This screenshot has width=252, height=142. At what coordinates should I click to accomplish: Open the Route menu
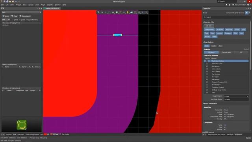(x=43, y=5)
